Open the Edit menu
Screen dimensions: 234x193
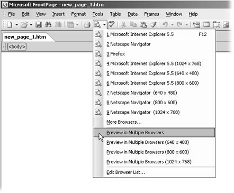pos(25,14)
